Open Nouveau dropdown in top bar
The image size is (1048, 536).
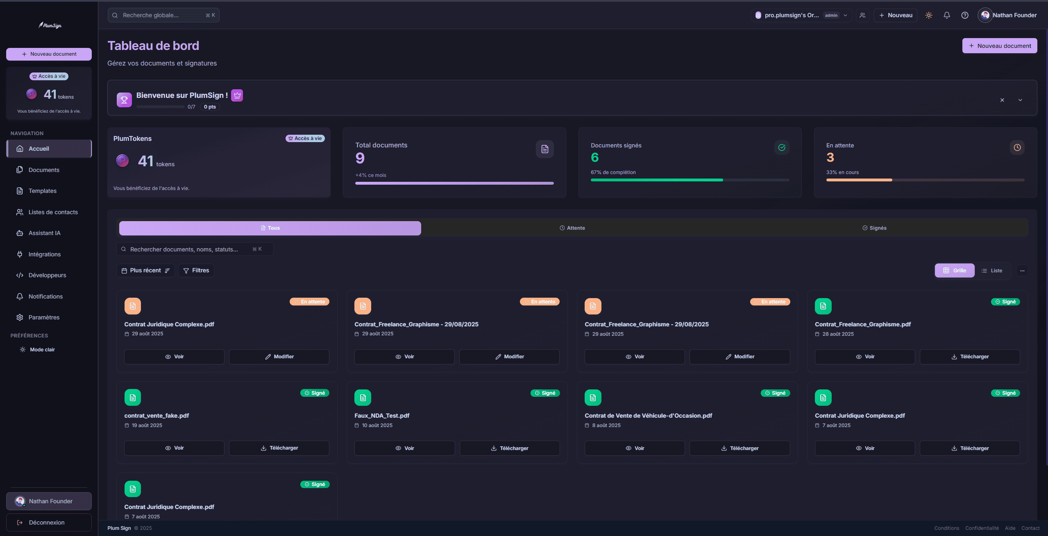pos(896,15)
